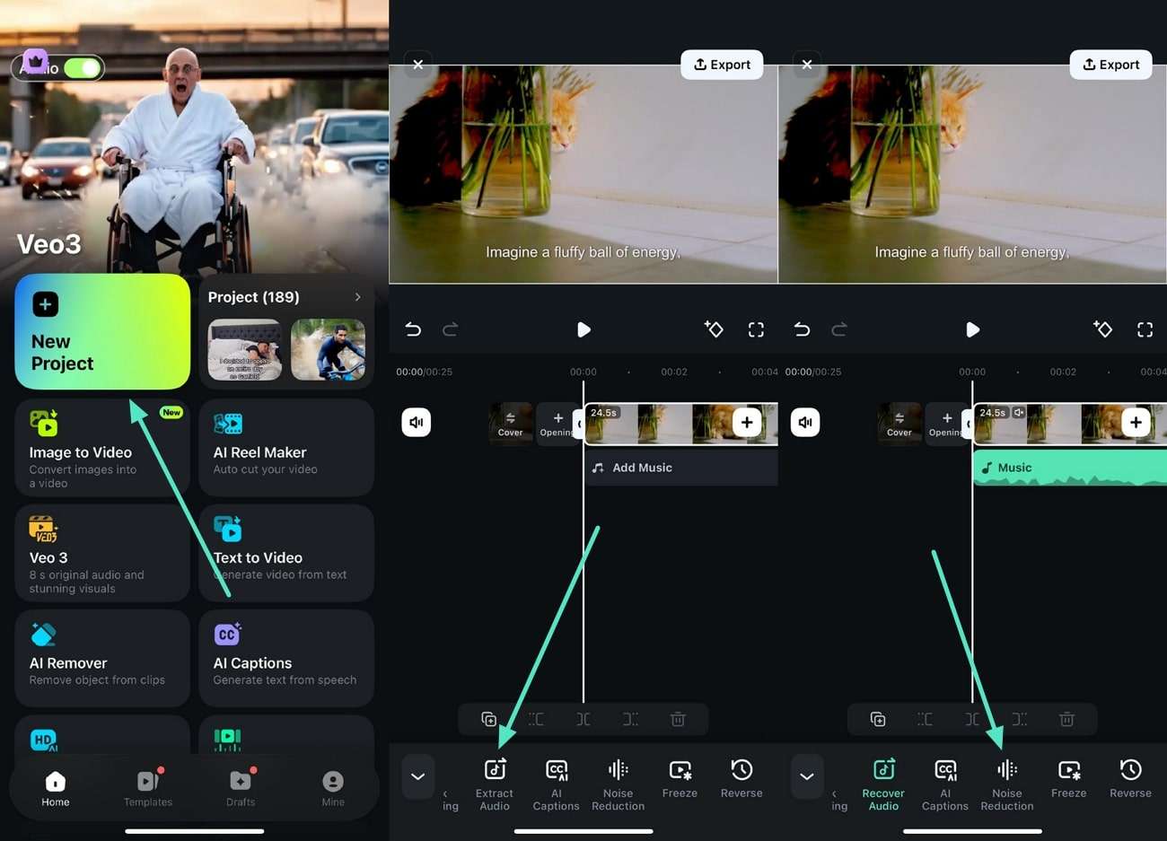Open Text to Video tool
This screenshot has width=1167, height=841.
[286, 553]
